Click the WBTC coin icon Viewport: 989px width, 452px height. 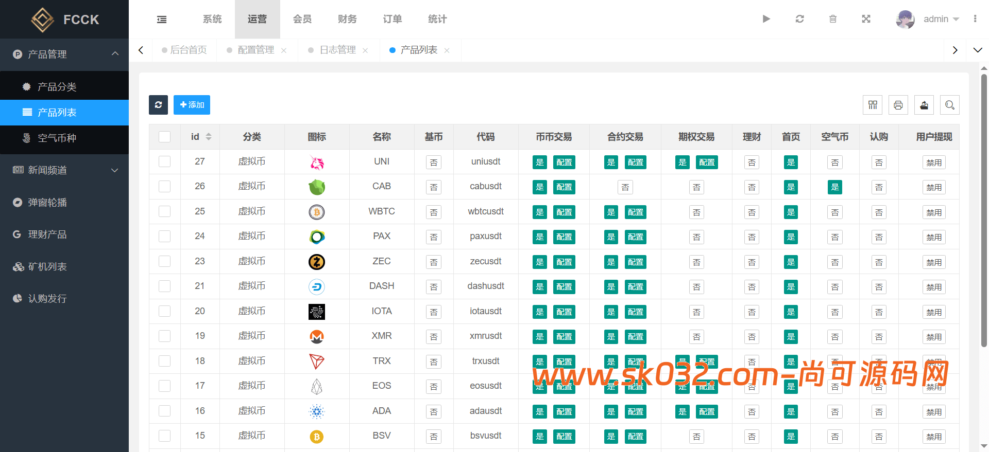click(317, 212)
